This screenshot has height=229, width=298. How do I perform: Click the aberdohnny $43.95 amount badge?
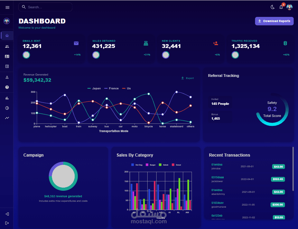(278, 192)
